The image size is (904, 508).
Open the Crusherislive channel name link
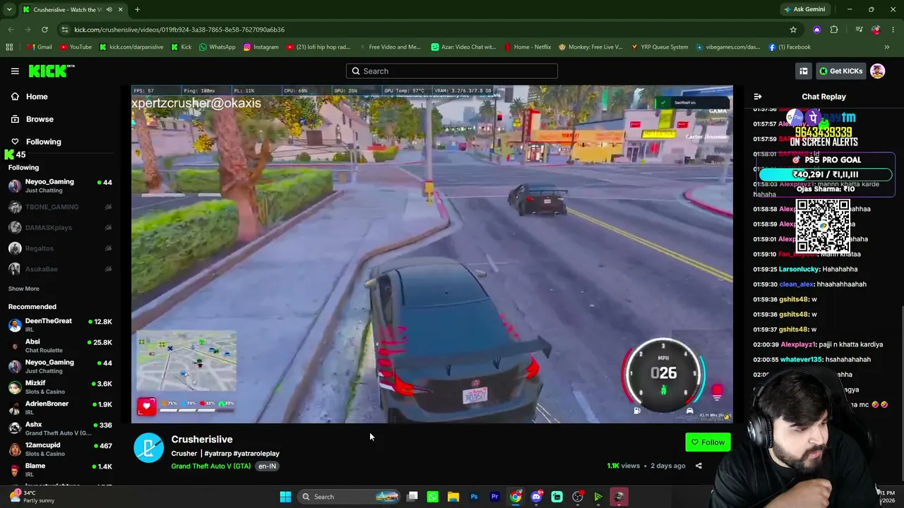[x=202, y=440]
